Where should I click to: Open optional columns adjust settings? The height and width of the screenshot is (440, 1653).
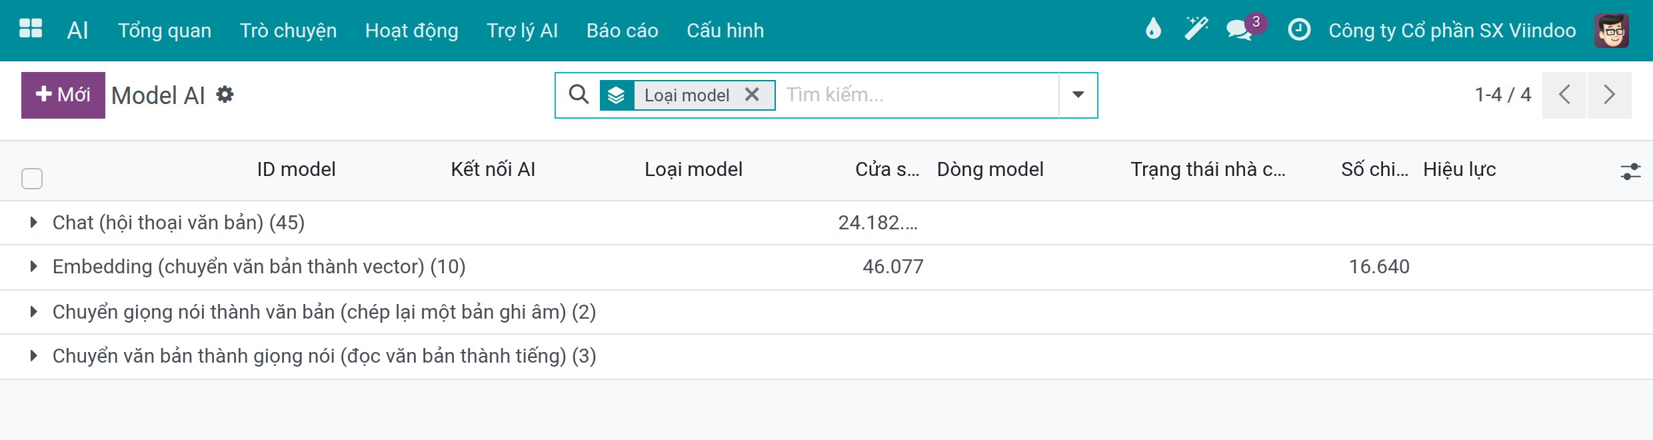[x=1630, y=171]
